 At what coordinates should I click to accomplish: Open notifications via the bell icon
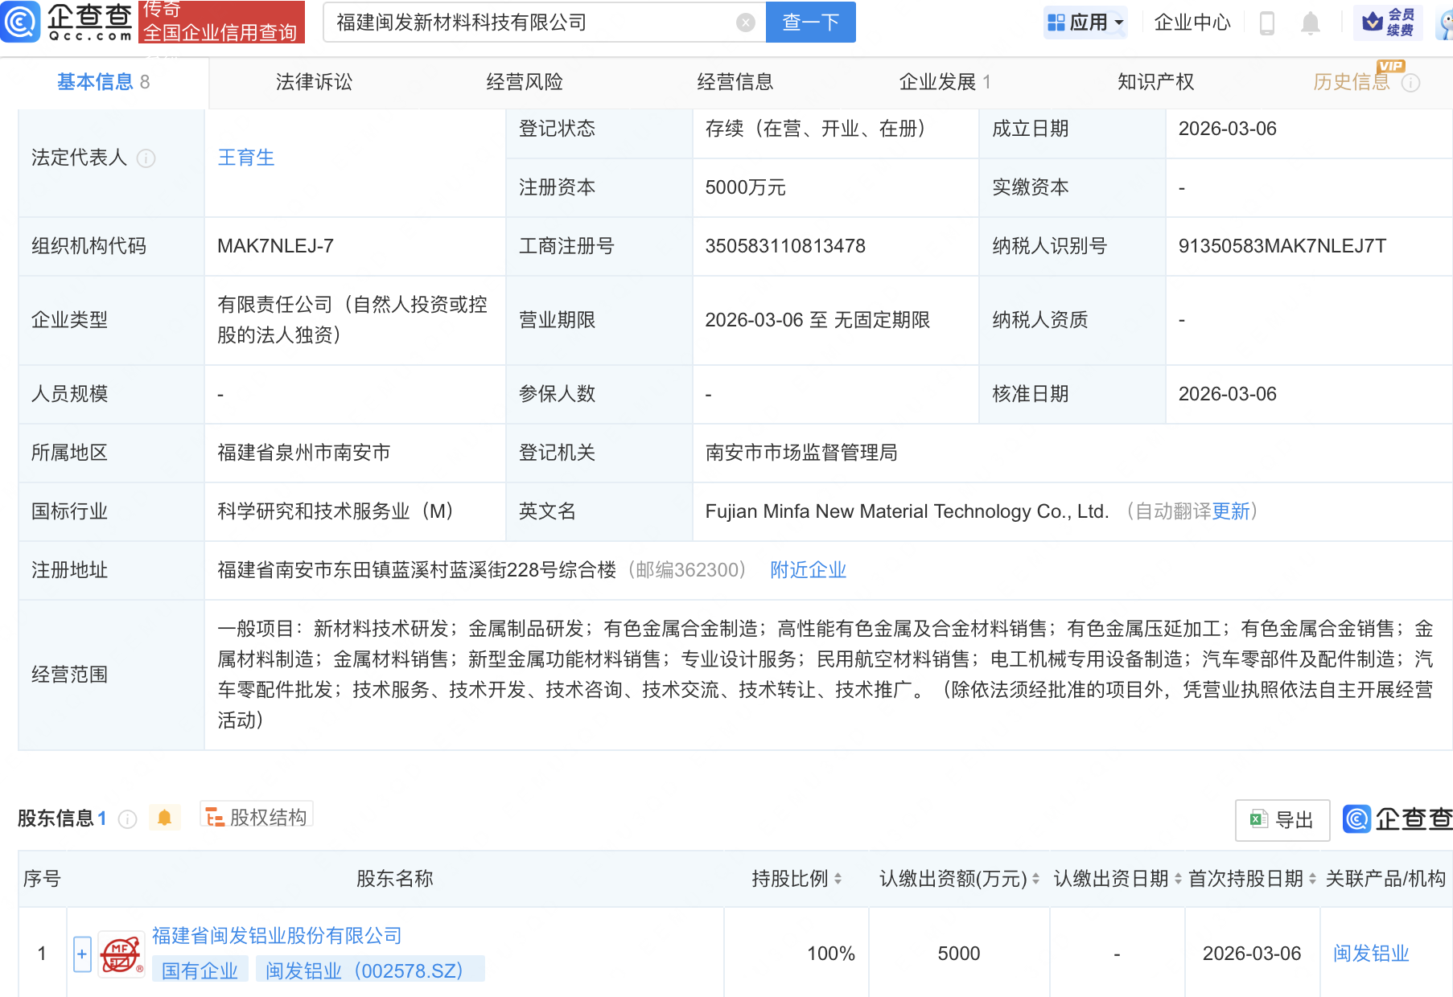click(1309, 23)
